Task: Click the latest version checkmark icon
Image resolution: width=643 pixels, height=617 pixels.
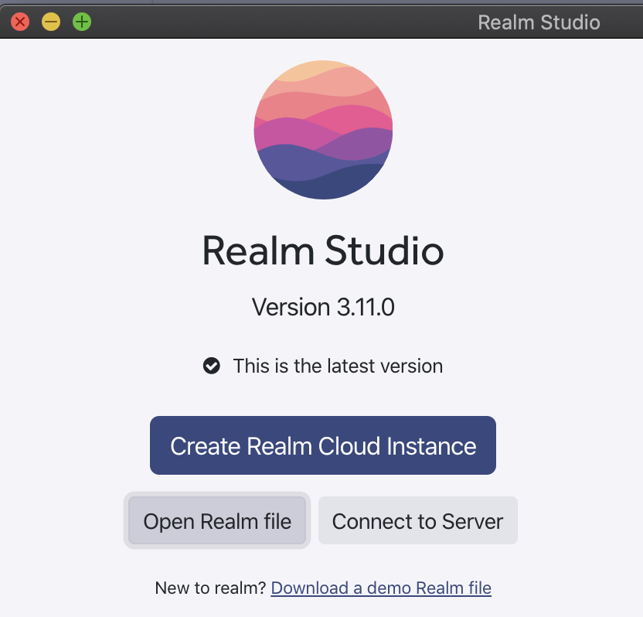Action: coord(212,366)
